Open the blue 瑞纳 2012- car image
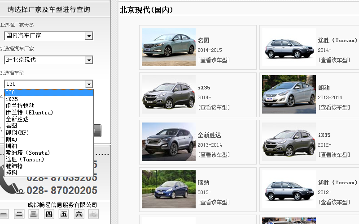This screenshot has width=359, height=224. pos(169,189)
